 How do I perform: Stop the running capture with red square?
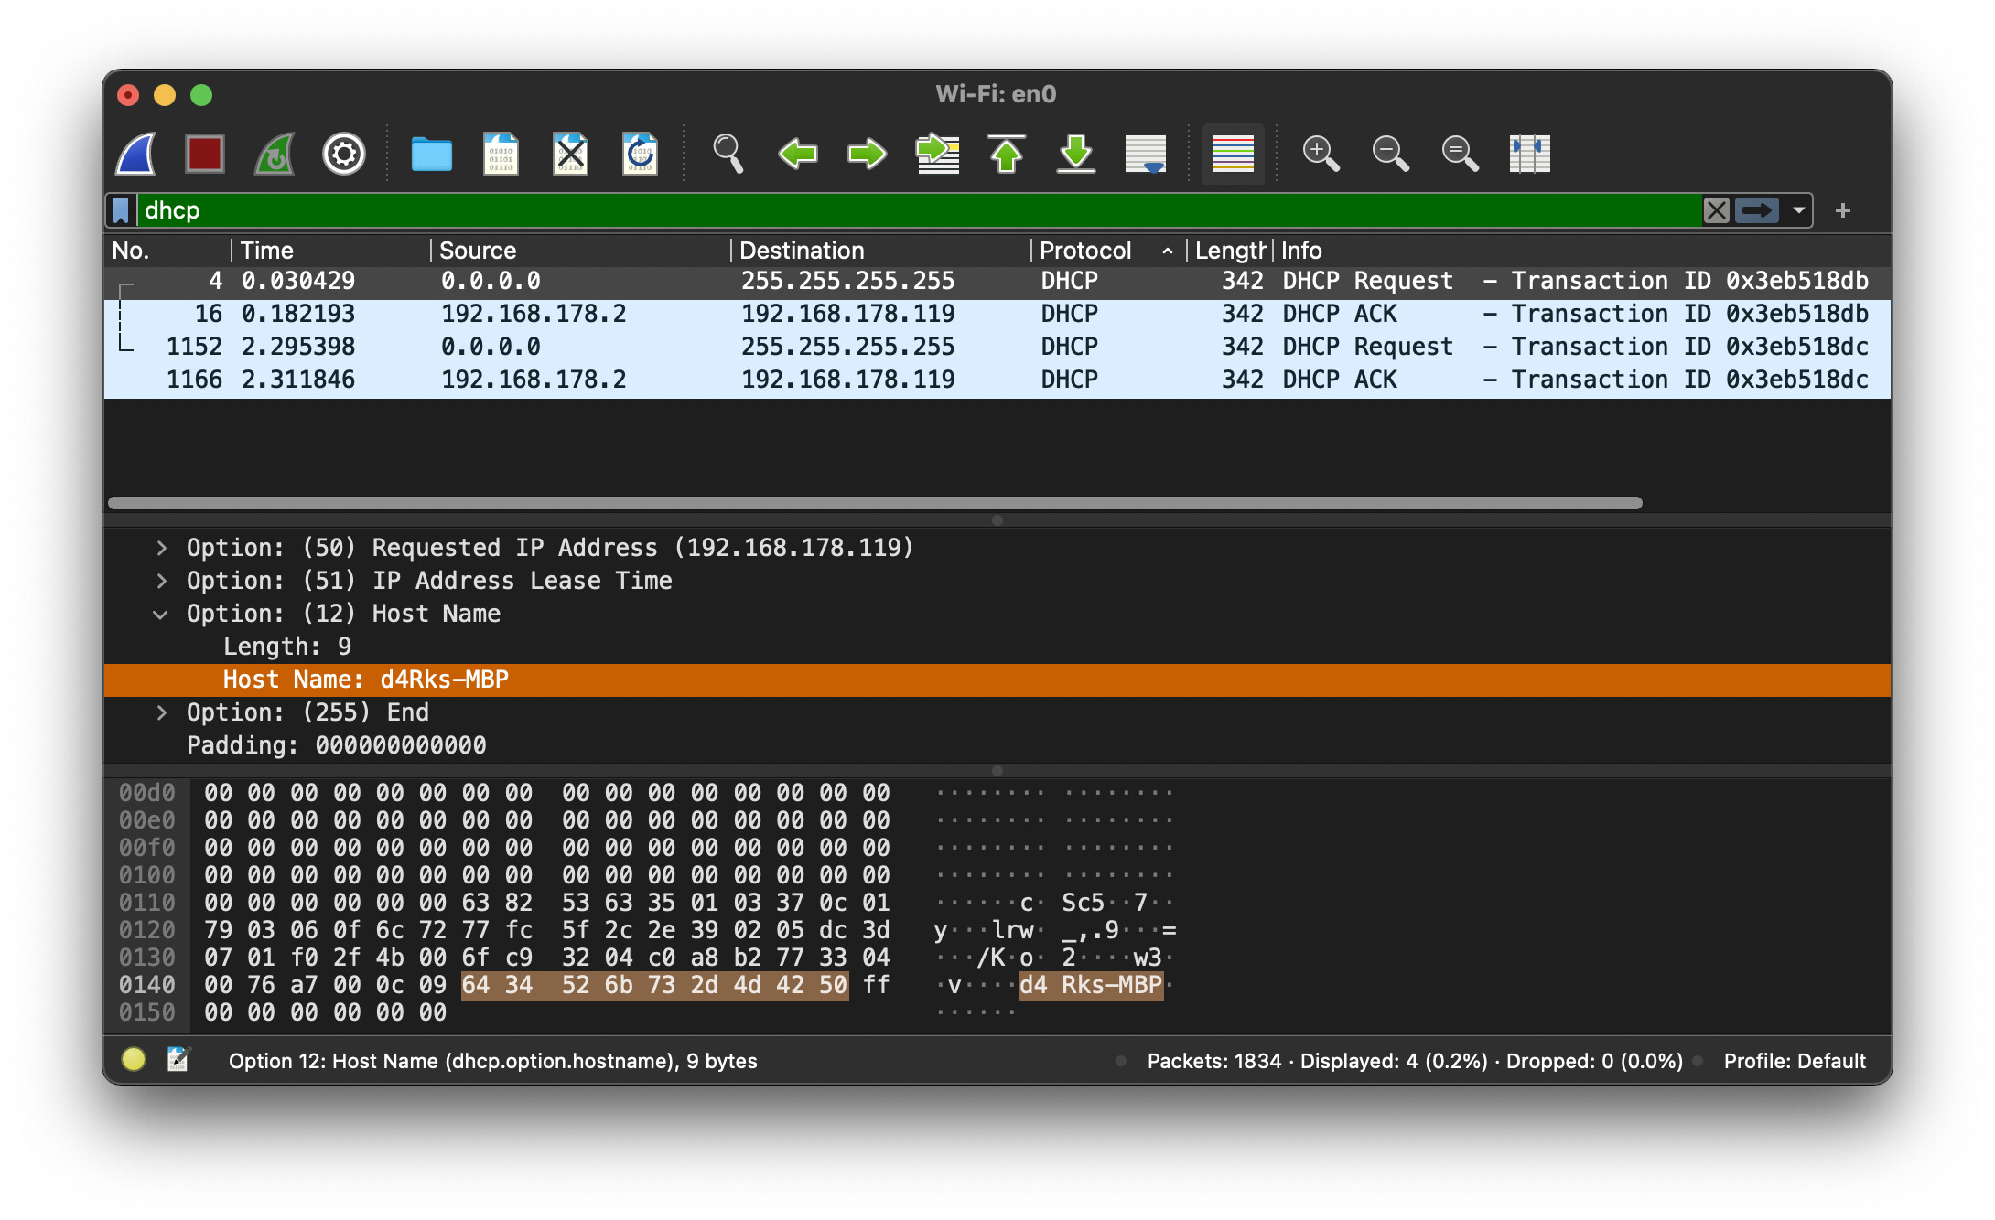tap(204, 154)
